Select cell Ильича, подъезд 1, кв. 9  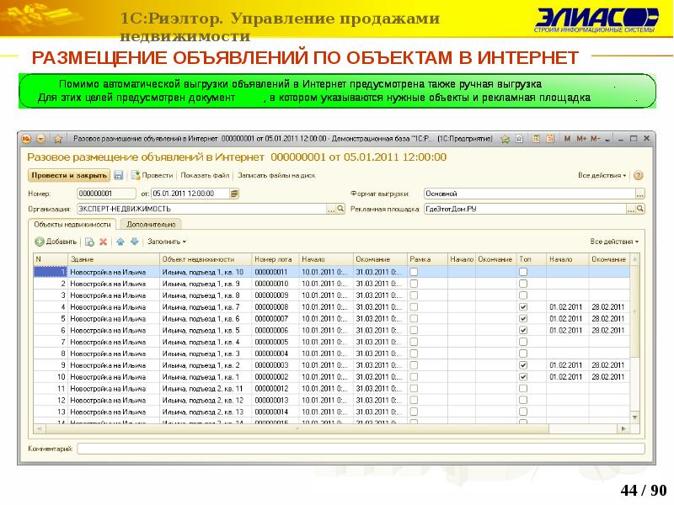click(x=206, y=284)
